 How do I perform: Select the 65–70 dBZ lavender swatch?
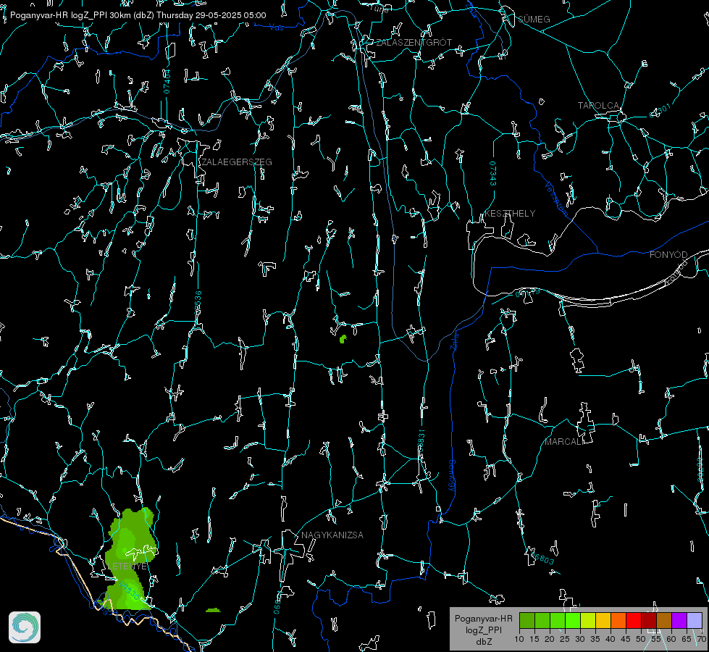tap(694, 620)
